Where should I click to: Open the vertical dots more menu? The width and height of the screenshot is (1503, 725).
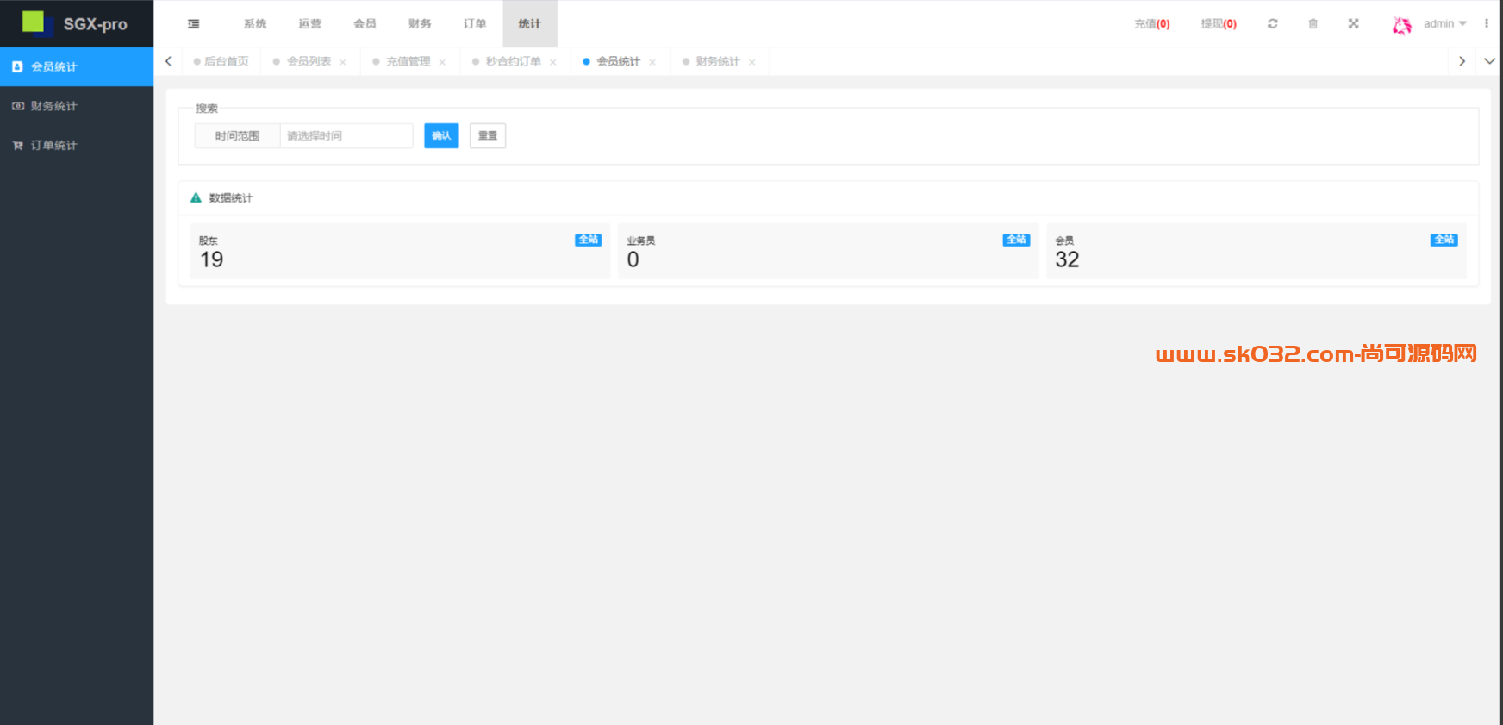pos(1487,24)
